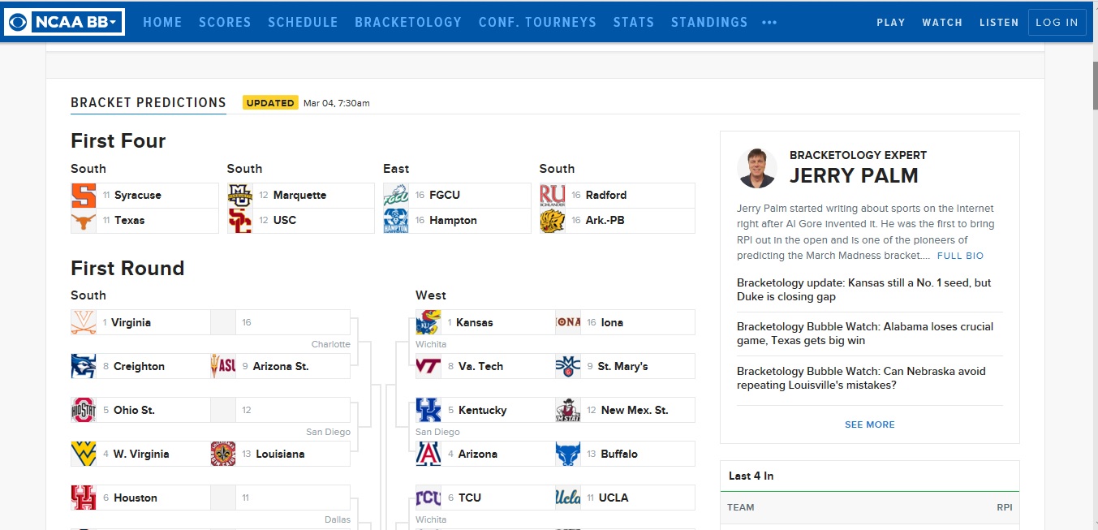
Task: Click the Houston team logo
Action: point(84,498)
